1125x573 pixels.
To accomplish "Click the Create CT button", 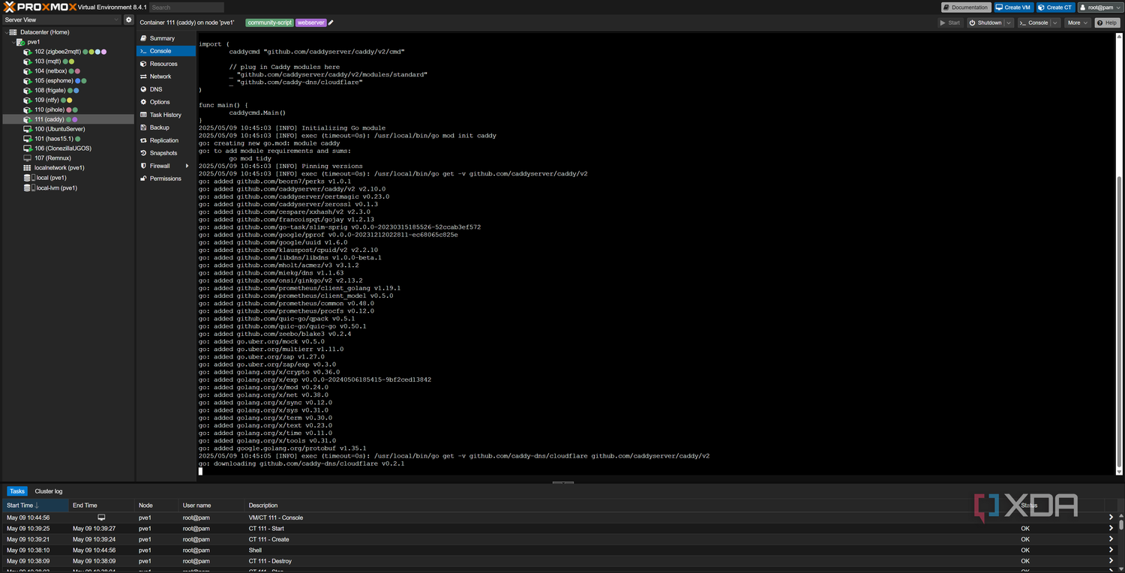I will point(1056,7).
